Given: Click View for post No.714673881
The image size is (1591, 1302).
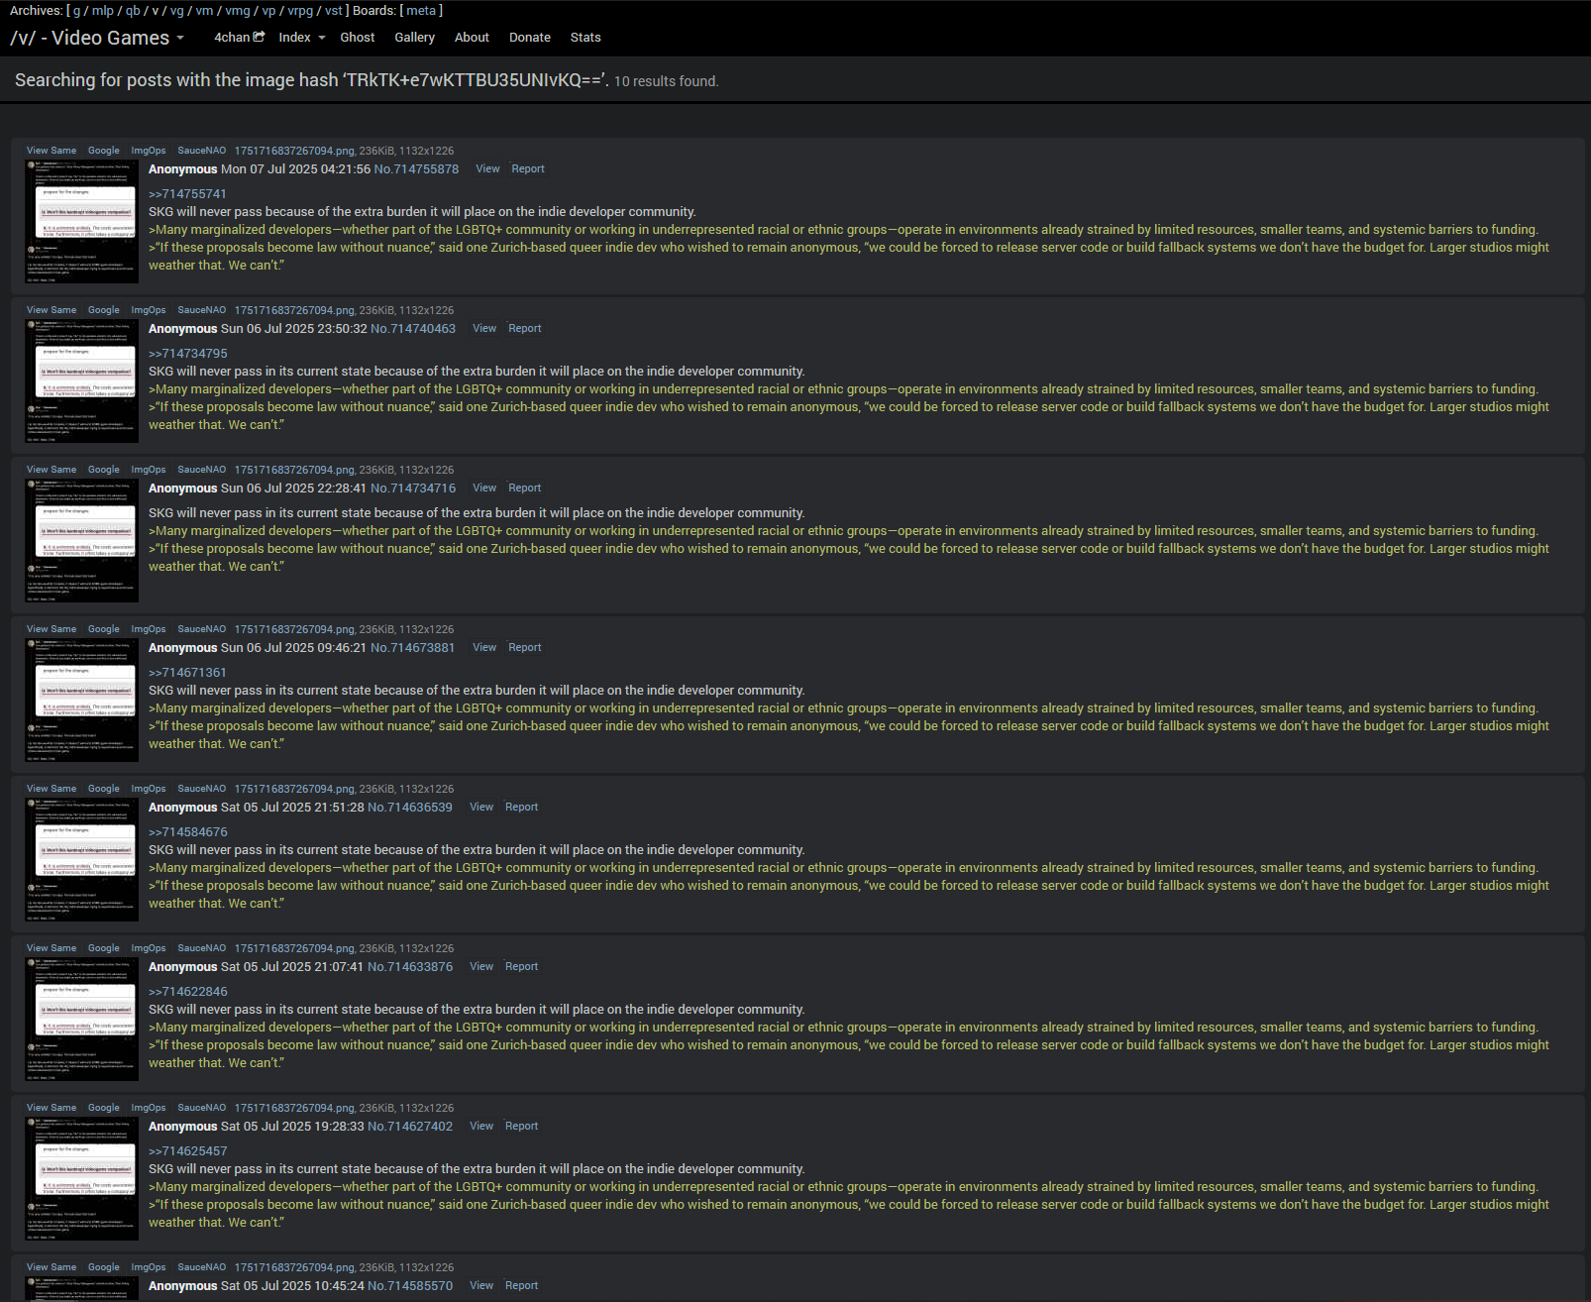Looking at the screenshot, I should (484, 648).
